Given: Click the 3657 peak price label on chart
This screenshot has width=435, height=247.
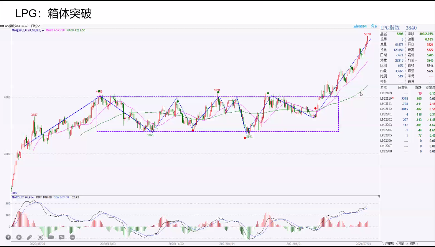Looking at the screenshot, I should point(34,115).
